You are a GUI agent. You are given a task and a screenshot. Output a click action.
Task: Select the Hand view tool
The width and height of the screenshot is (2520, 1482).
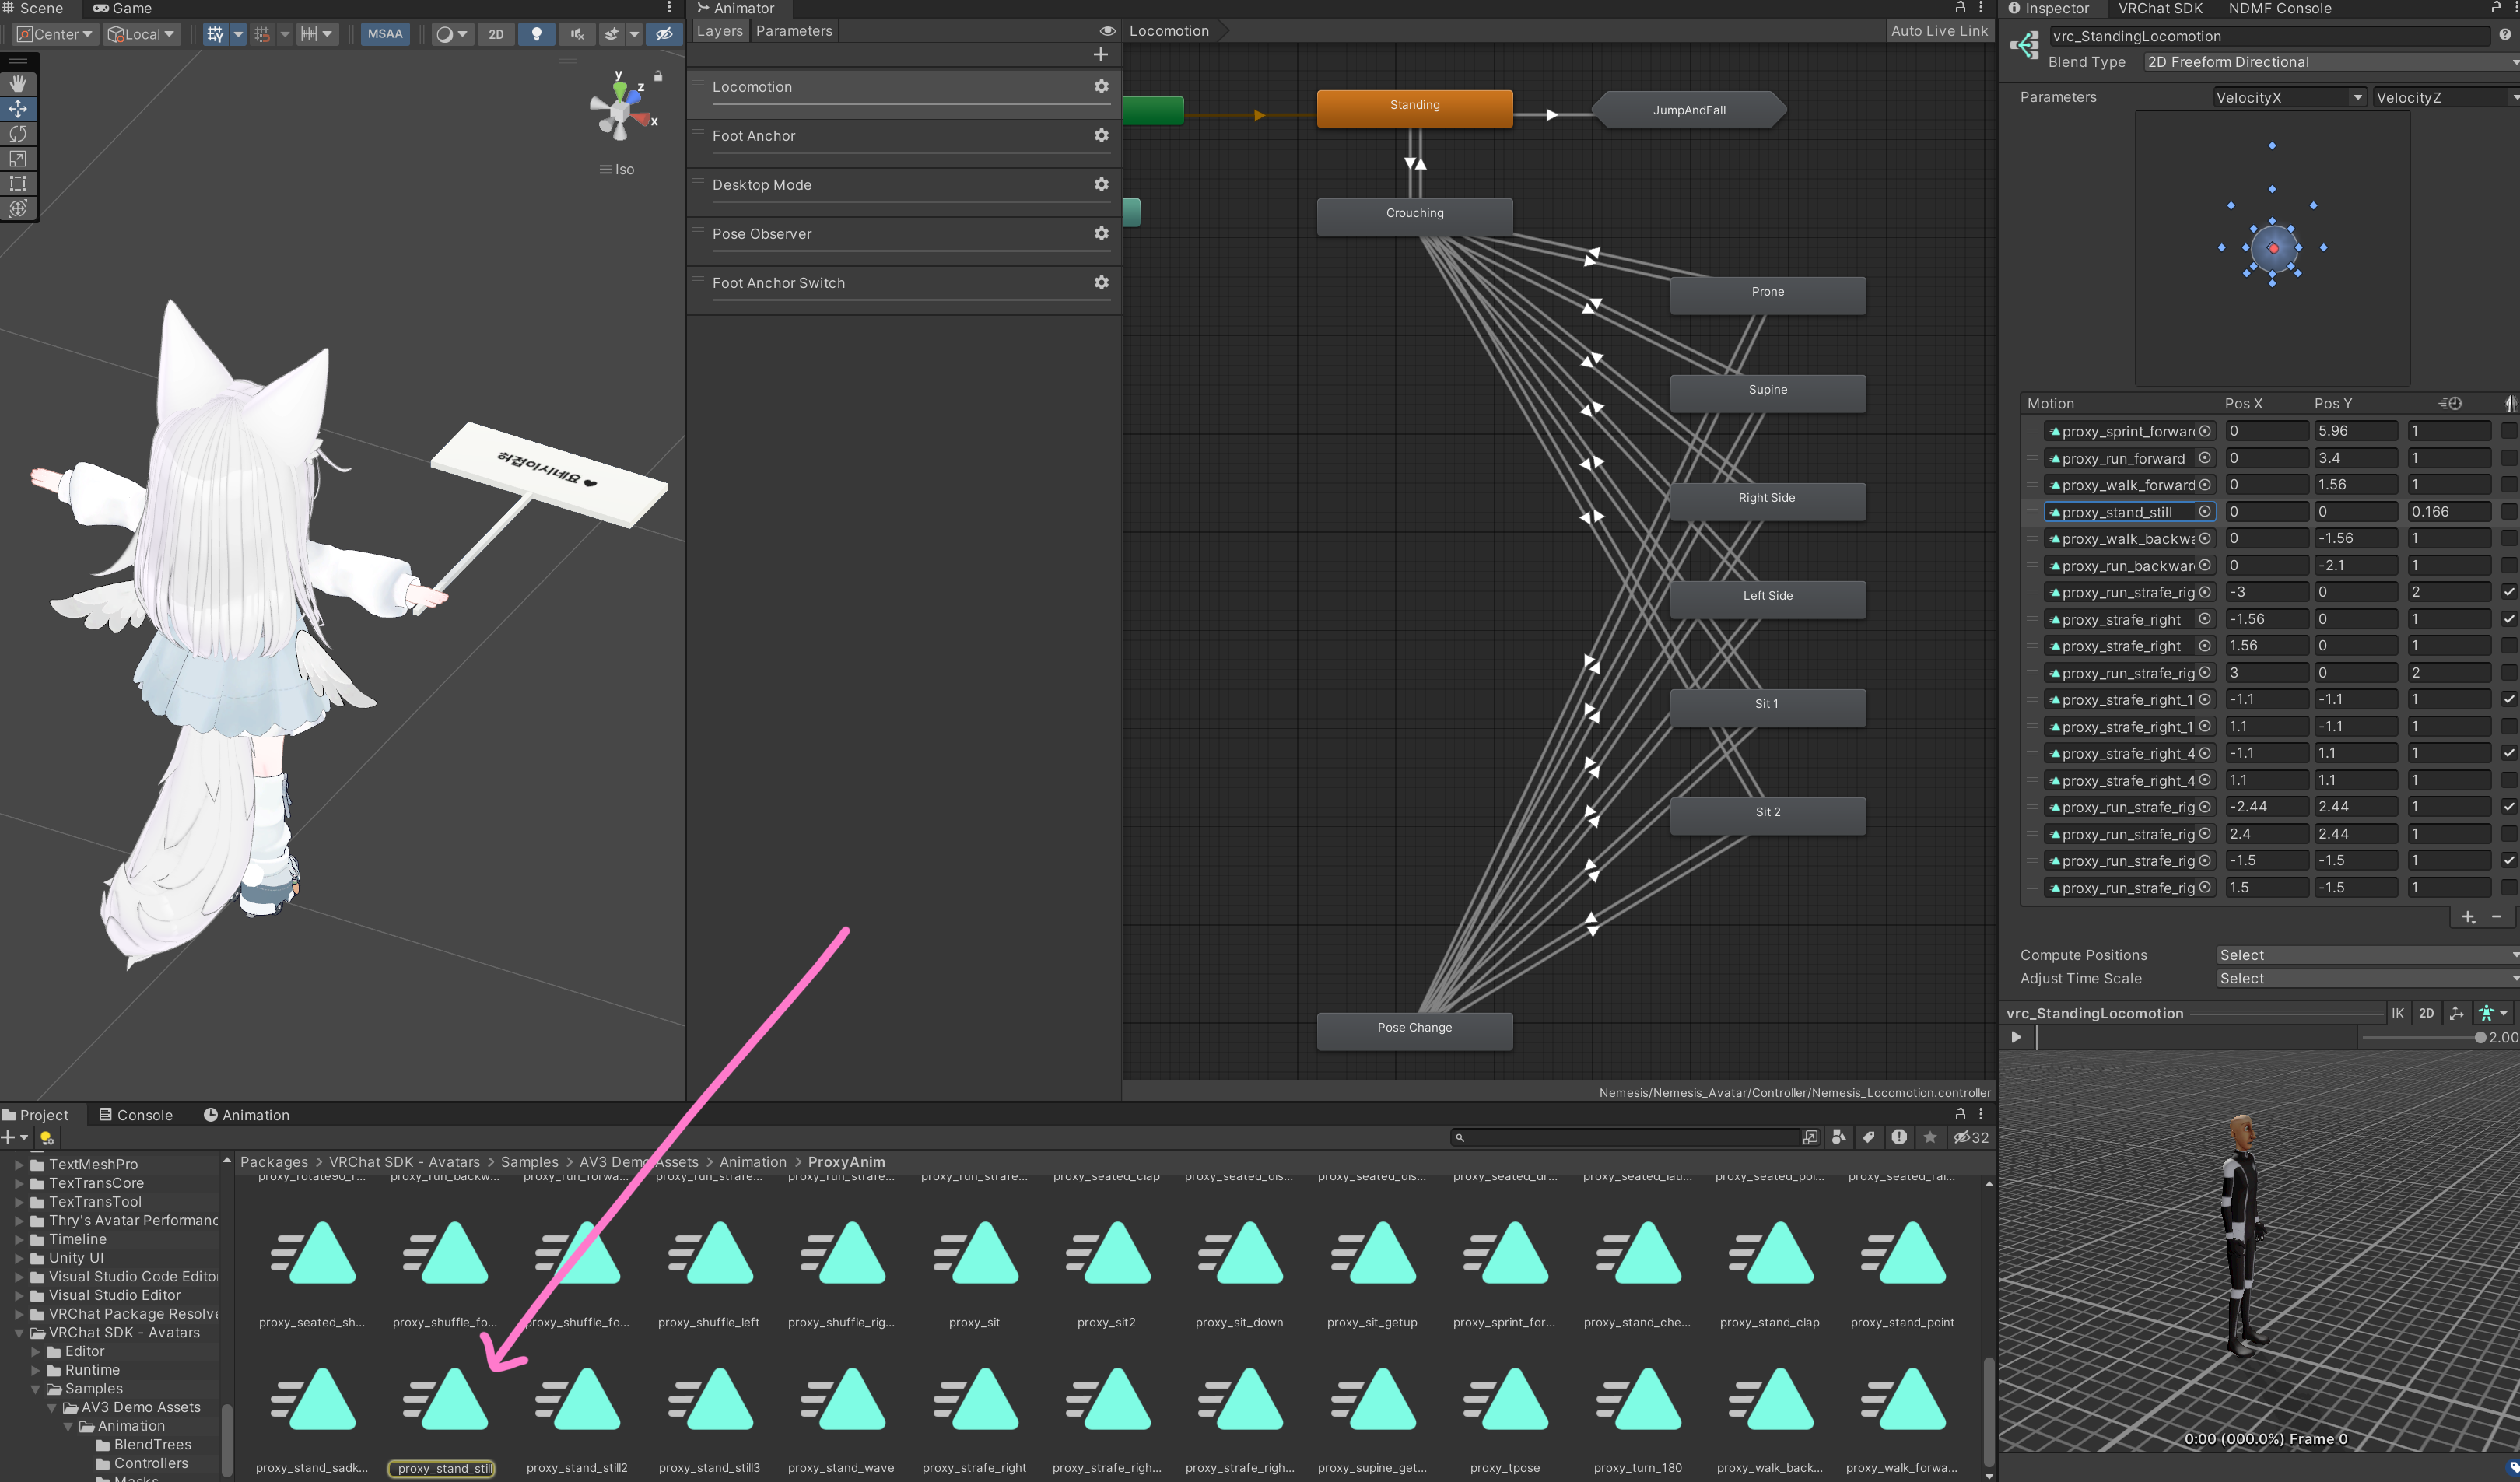coord(18,84)
